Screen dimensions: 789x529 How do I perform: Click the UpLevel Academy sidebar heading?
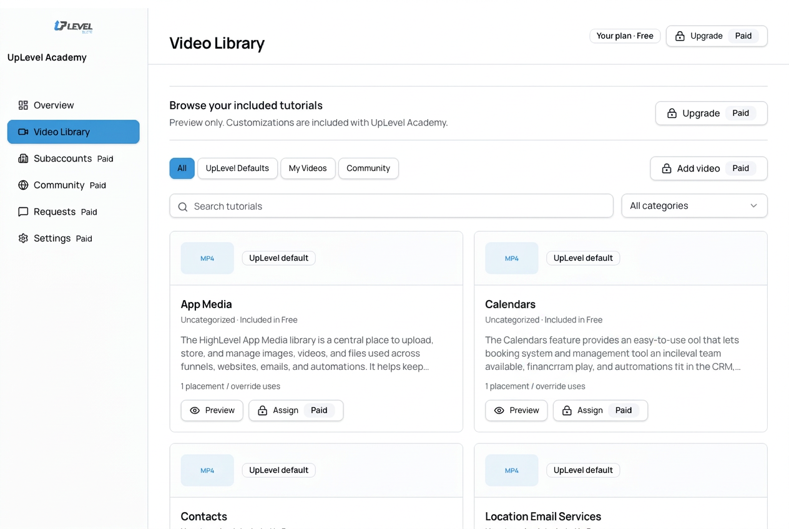click(x=47, y=57)
